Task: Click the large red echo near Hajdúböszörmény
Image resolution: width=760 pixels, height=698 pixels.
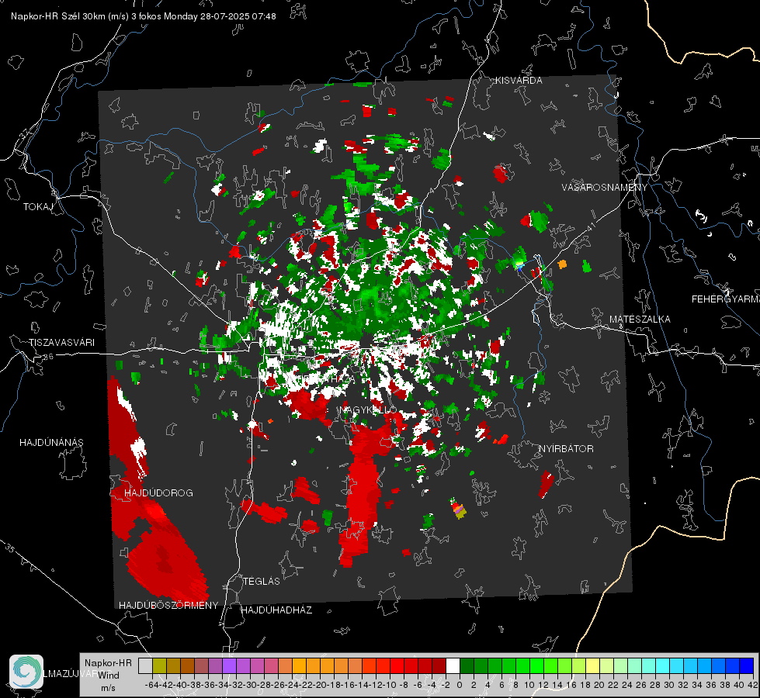Action: (167, 562)
